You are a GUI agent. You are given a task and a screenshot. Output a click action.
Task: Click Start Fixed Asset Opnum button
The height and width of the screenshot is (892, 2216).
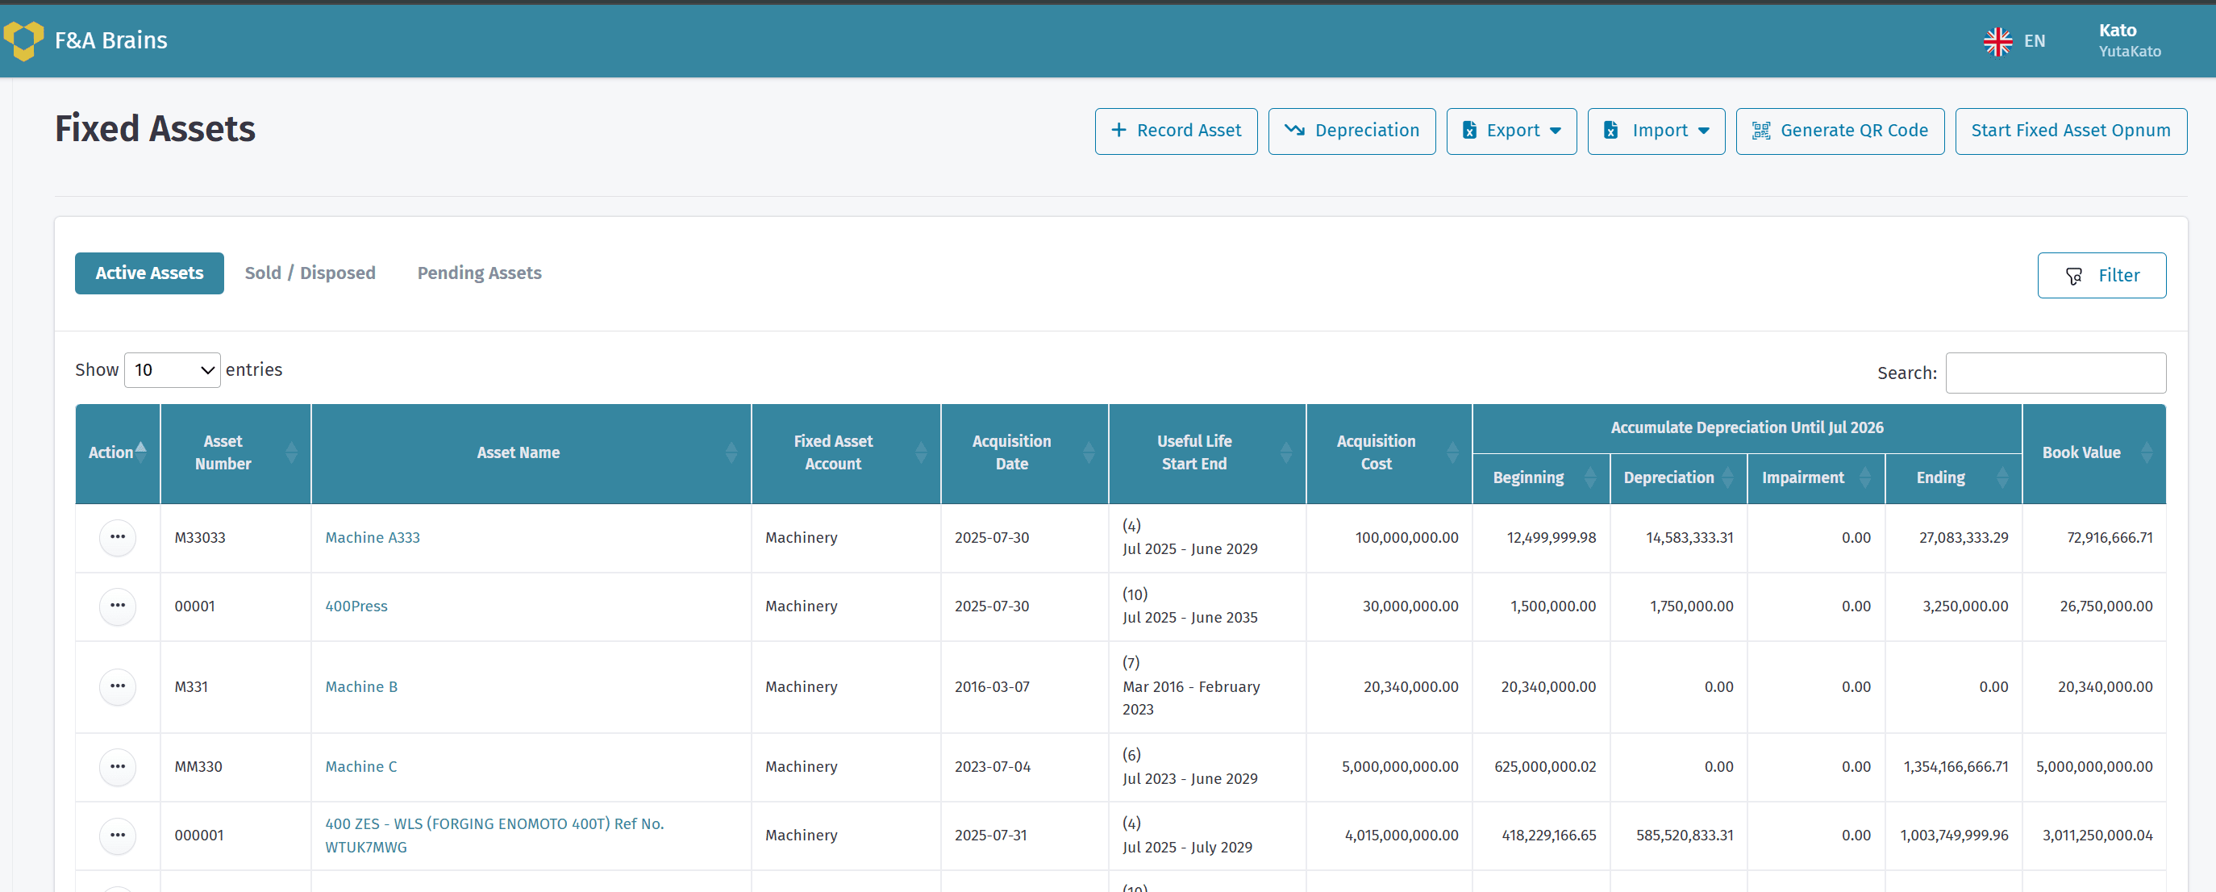coord(2071,131)
